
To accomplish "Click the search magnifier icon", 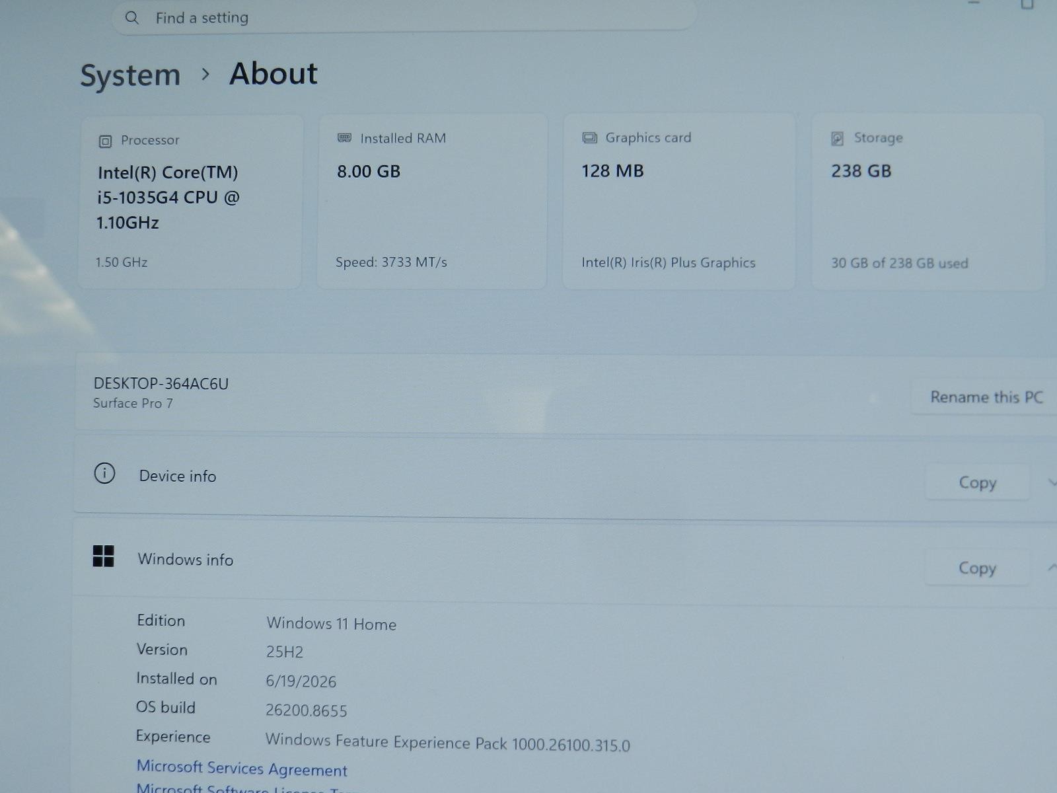I will (132, 18).
